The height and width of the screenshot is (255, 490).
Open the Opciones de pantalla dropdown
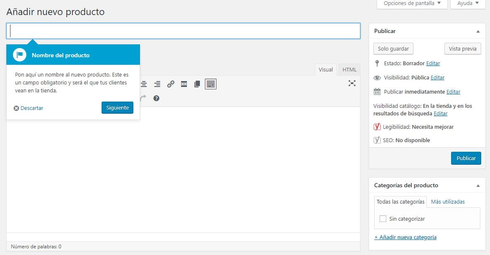click(x=411, y=3)
